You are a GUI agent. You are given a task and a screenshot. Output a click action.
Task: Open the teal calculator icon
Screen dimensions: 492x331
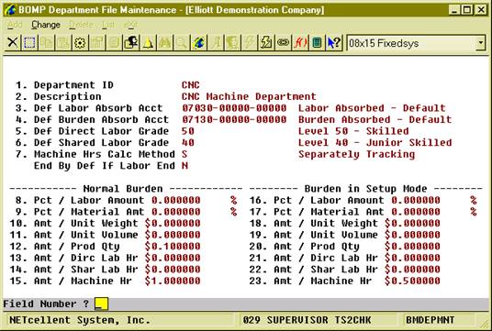(318, 42)
